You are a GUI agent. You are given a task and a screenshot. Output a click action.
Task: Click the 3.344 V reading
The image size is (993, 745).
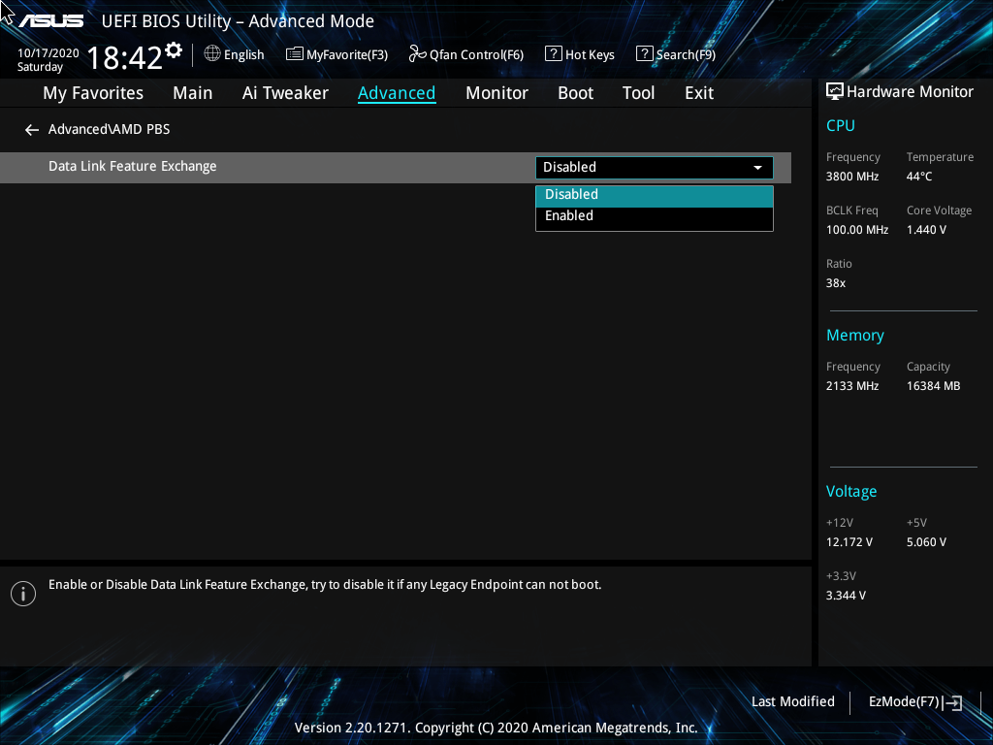[846, 596]
